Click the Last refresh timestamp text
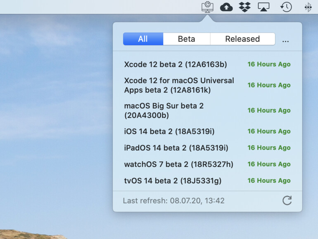Screen dimensions: 318x239 point(173,201)
